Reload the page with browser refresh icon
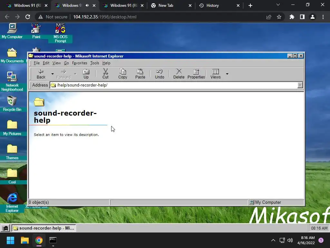Viewport: 330px width, 248px height. pyautogui.click(x=28, y=17)
